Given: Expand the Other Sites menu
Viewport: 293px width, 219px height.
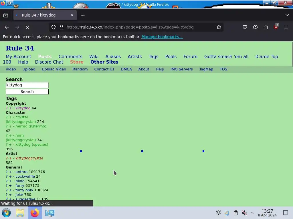Looking at the screenshot, I should pos(104,62).
